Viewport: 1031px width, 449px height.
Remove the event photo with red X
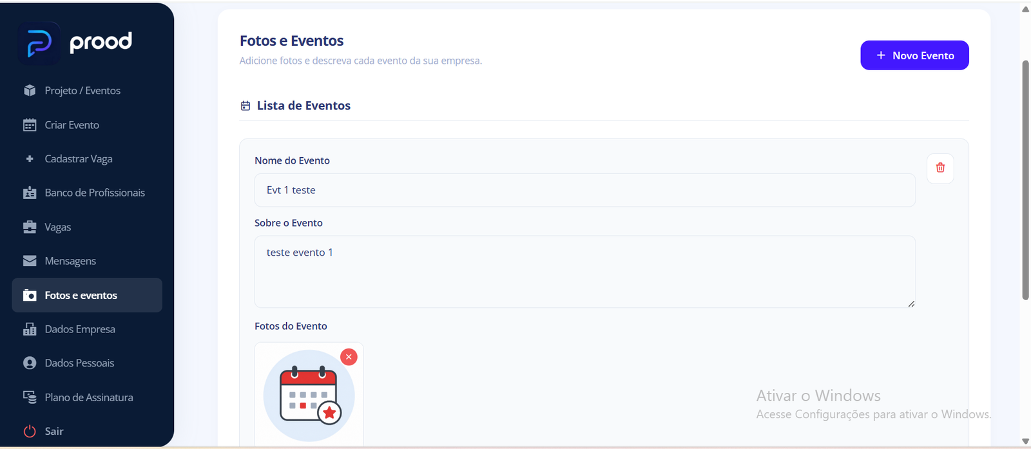coord(349,357)
